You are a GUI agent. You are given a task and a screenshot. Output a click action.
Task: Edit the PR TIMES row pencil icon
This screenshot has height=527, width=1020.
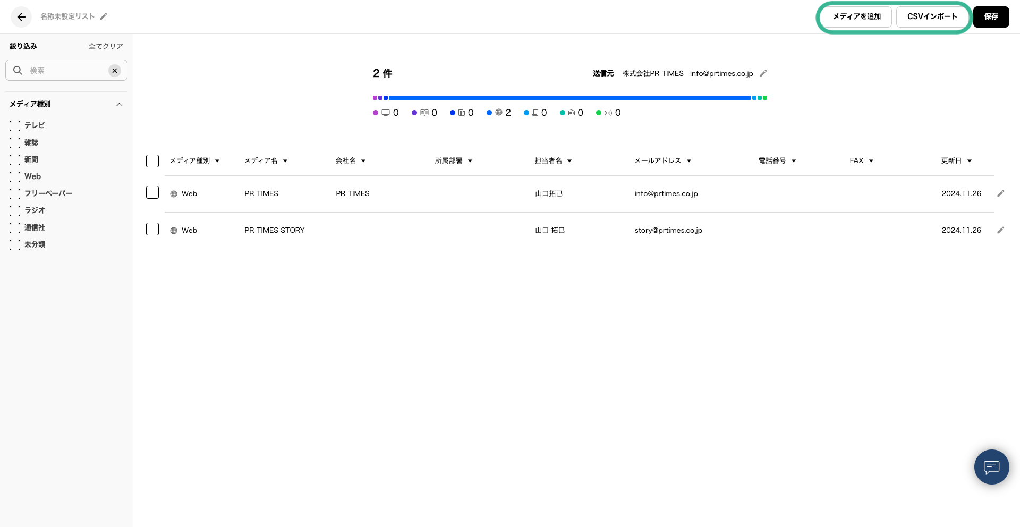point(1000,193)
